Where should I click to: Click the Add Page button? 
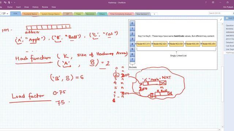pos(230,18)
